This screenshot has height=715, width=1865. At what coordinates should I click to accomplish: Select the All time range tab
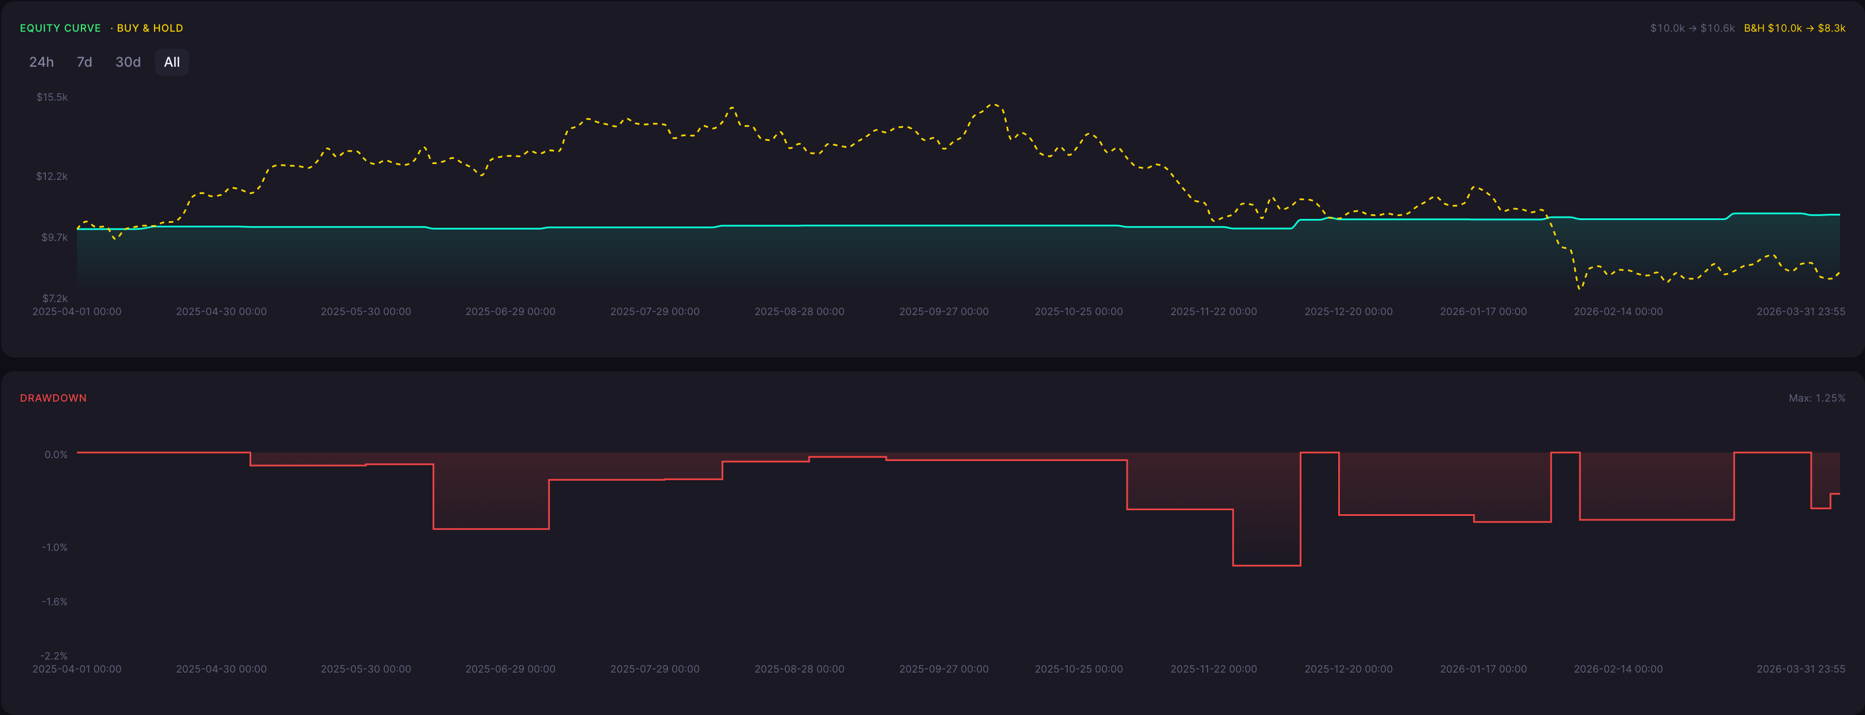(x=171, y=62)
